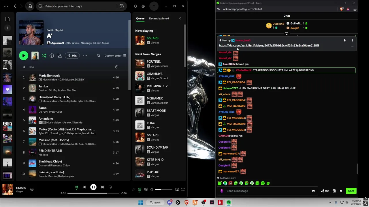Screen dimensions: 369x207
Task: Go to previous track in Spotify
Action: 84,187
